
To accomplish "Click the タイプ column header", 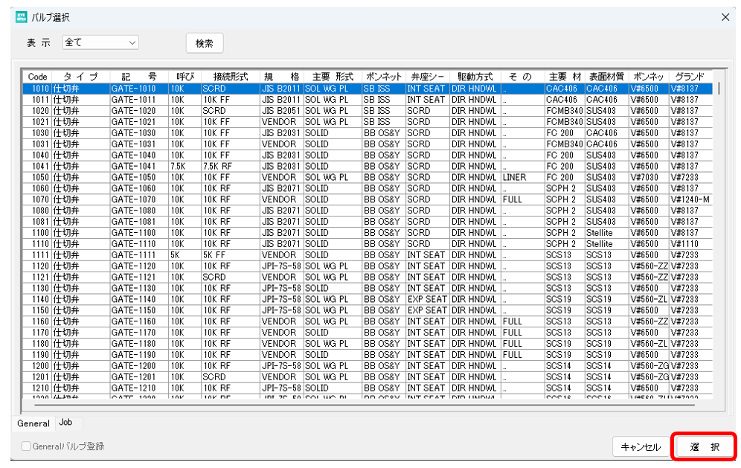I will pos(80,77).
